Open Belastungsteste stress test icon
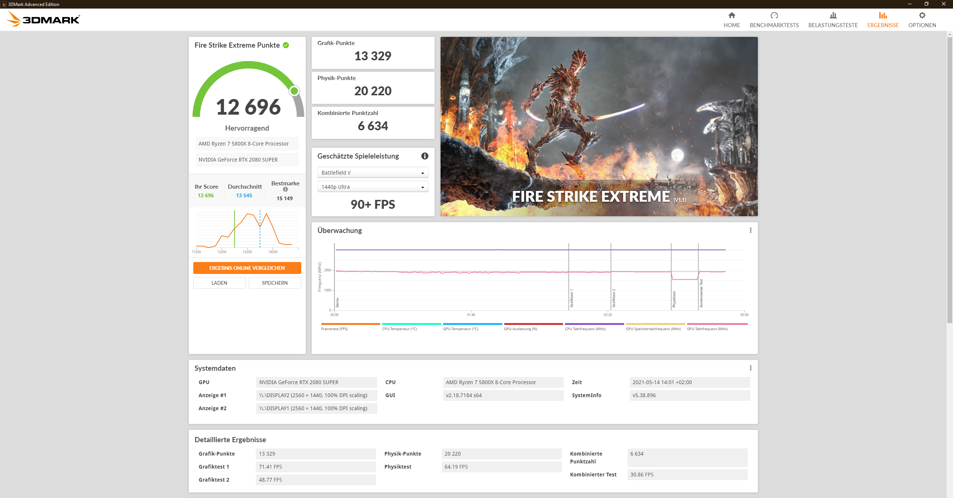Image resolution: width=953 pixels, height=498 pixels. [833, 15]
